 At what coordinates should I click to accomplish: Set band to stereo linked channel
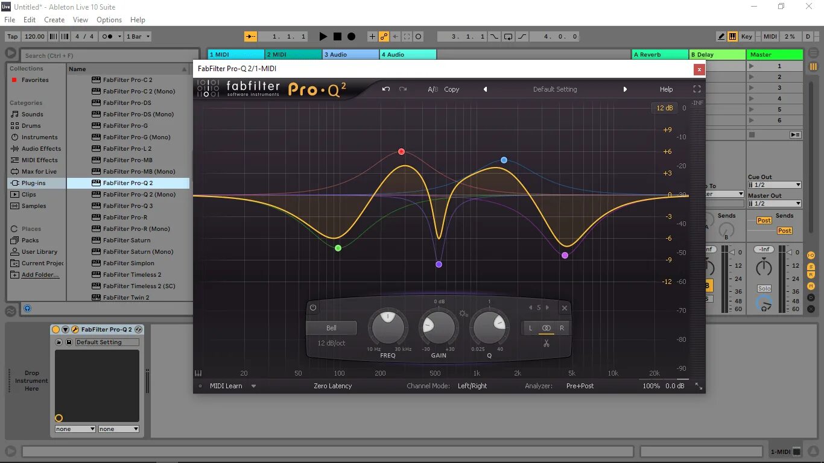(x=546, y=328)
